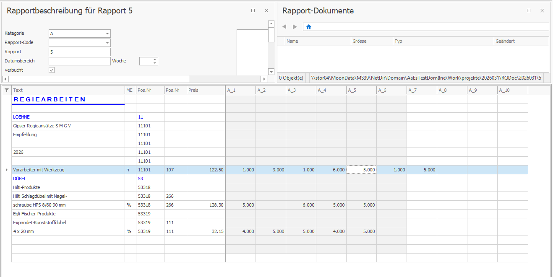553x277 pixels.
Task: Select the Vorarbeiter mit Werkzeug cell
Action: tap(68, 170)
